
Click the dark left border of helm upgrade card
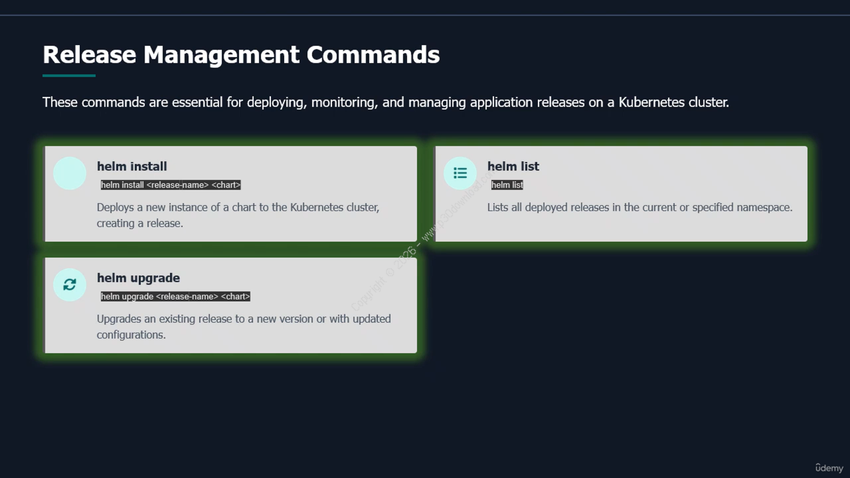pyautogui.click(x=44, y=305)
